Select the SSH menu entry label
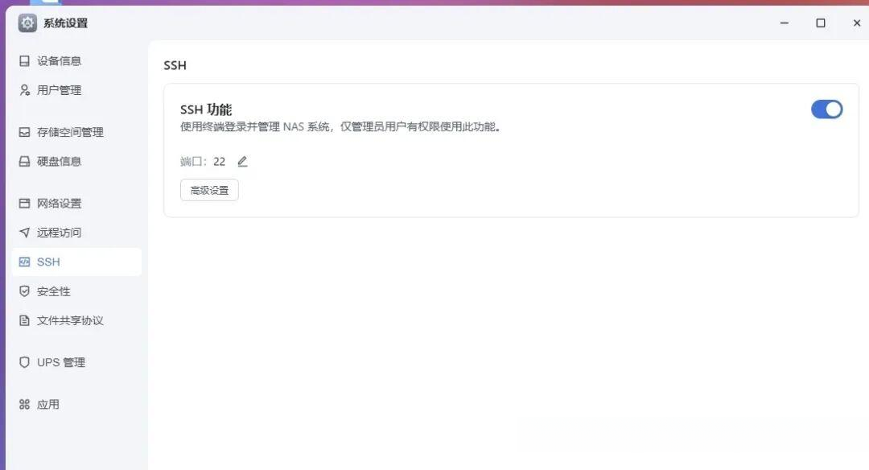The width and height of the screenshot is (869, 470). pos(48,262)
